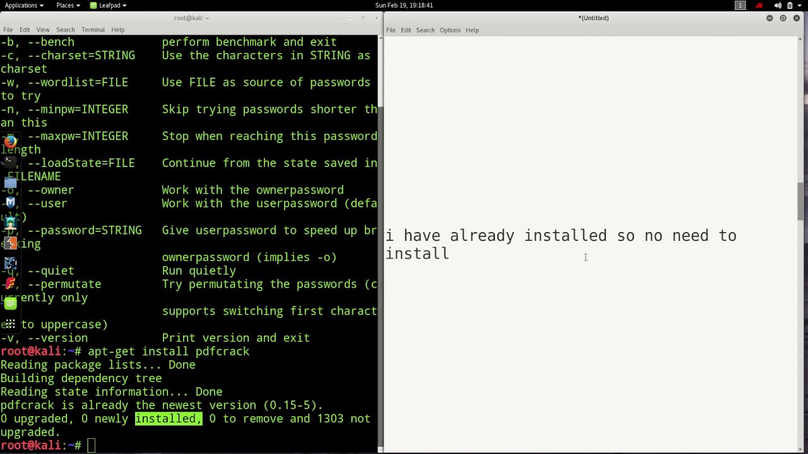808x454 pixels.
Task: Open the terminal View menu
Action: 43,30
